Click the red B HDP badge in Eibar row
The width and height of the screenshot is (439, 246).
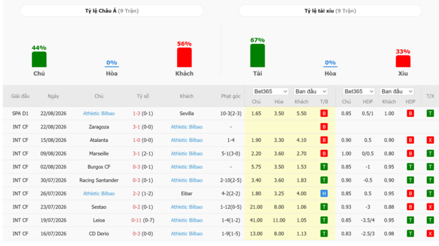411,193
